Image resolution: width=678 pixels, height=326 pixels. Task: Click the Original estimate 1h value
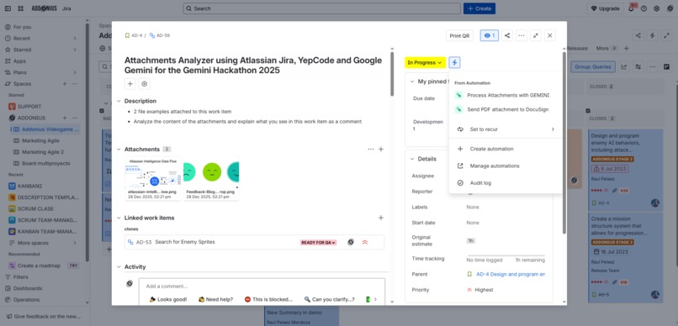coord(470,240)
